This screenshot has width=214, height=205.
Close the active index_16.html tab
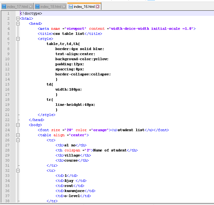tap(97, 6)
